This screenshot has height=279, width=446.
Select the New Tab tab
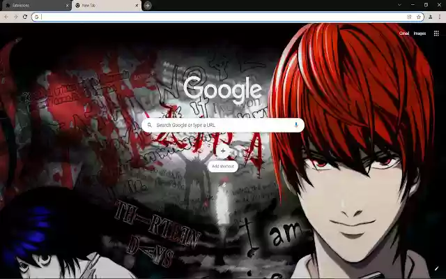pos(106,6)
